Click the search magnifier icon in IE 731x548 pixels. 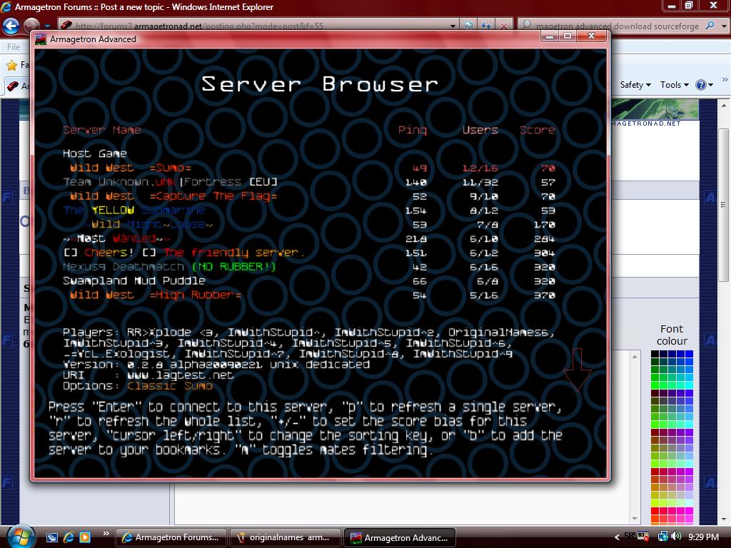click(x=710, y=26)
